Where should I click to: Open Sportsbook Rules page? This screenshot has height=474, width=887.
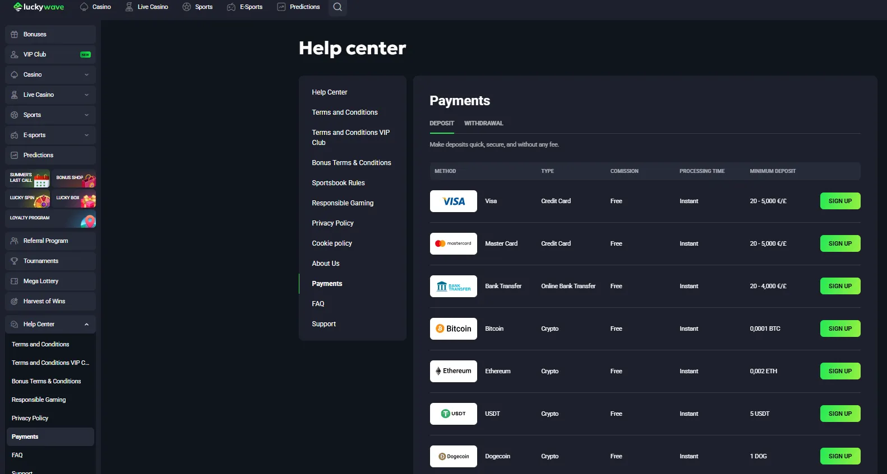(338, 183)
